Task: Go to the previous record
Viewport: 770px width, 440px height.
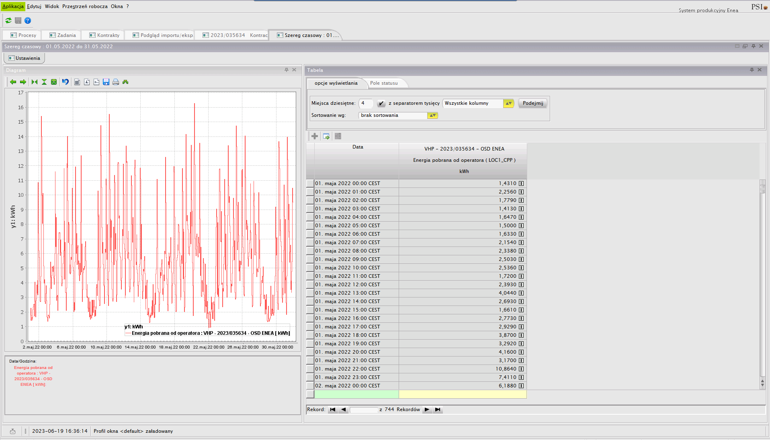Action: 343,410
